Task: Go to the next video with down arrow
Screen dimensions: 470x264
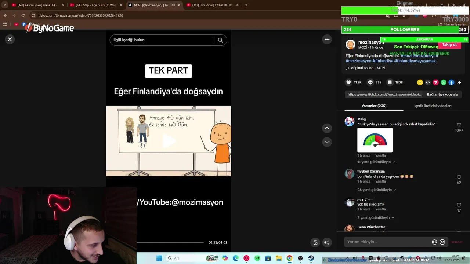Action: pyautogui.click(x=327, y=142)
